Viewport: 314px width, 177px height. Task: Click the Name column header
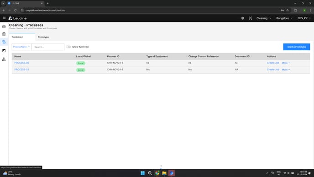point(18,56)
